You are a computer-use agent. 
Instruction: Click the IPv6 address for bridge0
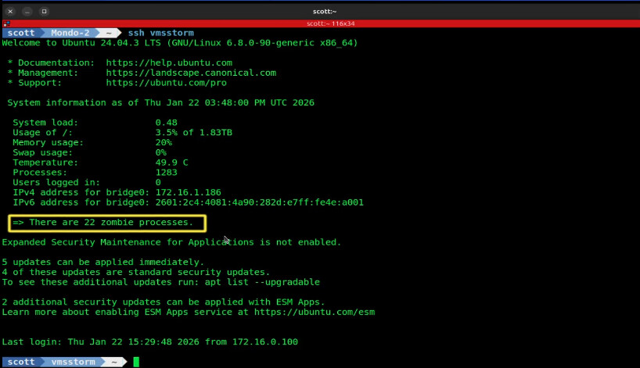(x=259, y=202)
